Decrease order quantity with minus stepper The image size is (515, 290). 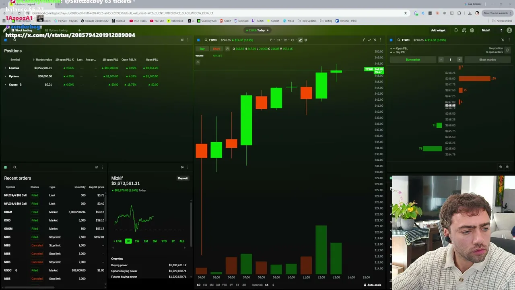tap(441, 60)
